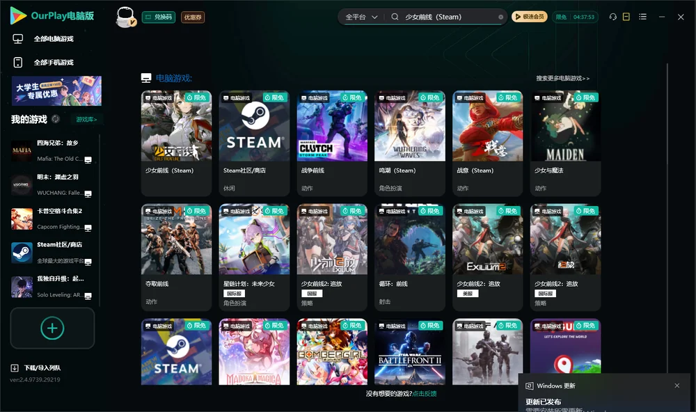Click the 极速会员 membership button
Image resolution: width=696 pixels, height=412 pixels.
[529, 17]
